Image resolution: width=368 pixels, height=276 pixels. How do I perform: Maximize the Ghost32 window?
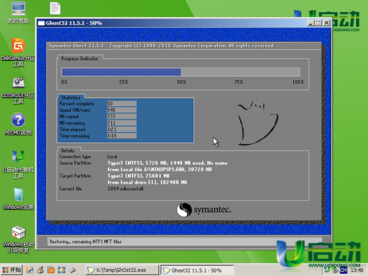click(x=318, y=23)
